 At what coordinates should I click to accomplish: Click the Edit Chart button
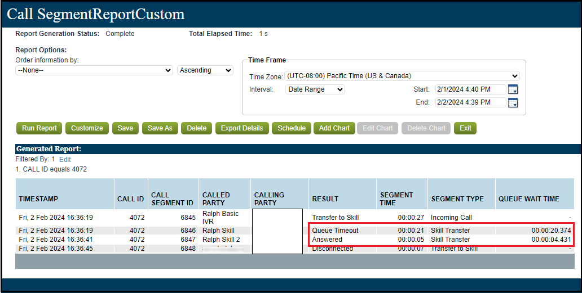click(x=377, y=128)
